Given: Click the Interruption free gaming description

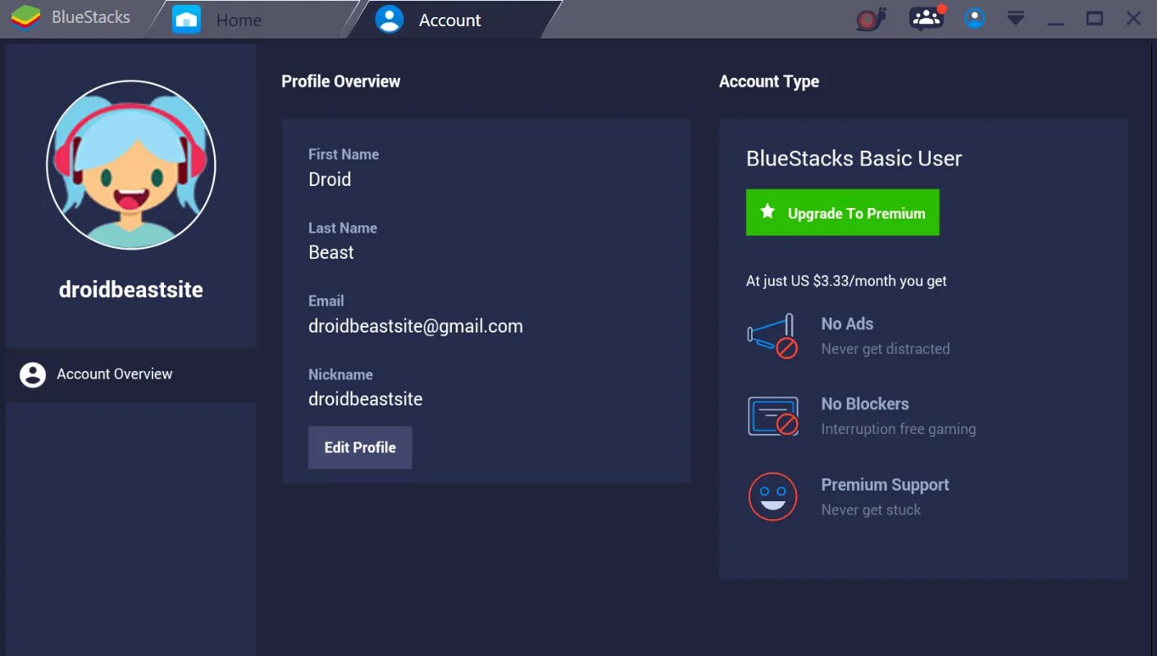Looking at the screenshot, I should [x=899, y=429].
